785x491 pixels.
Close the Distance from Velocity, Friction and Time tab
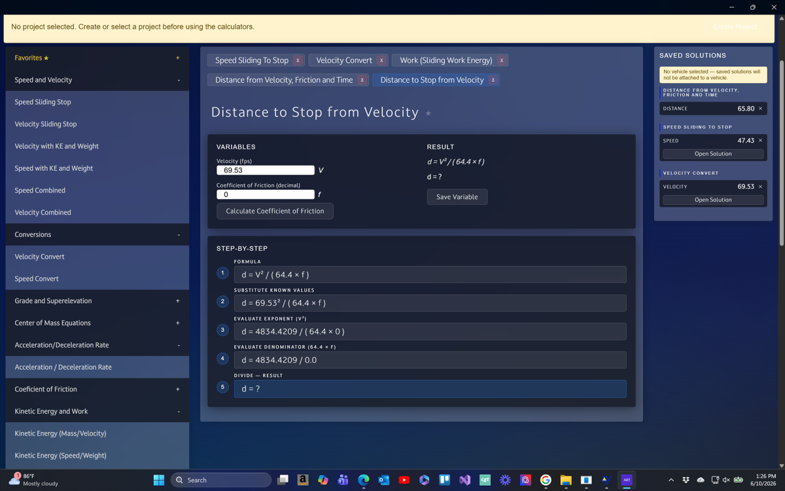point(362,80)
